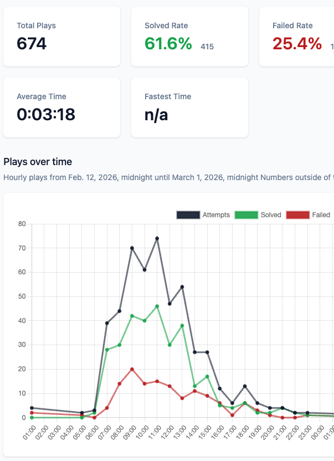334x461 pixels.
Task: Click the Fastest Time n/a value
Action: click(x=156, y=114)
